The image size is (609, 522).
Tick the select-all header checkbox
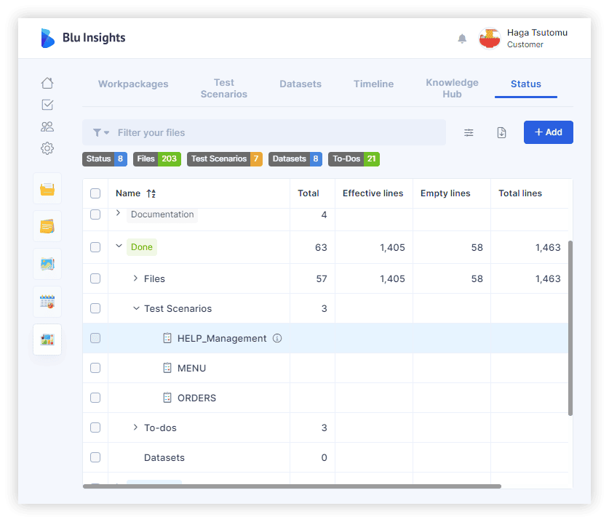click(x=95, y=193)
